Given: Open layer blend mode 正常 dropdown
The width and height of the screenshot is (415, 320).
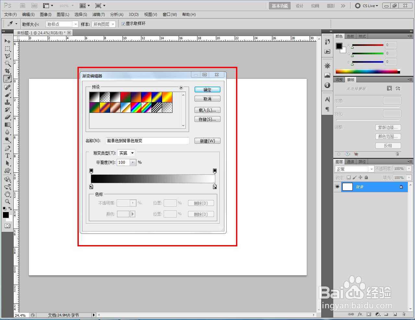Looking at the screenshot, I should coord(354,169).
